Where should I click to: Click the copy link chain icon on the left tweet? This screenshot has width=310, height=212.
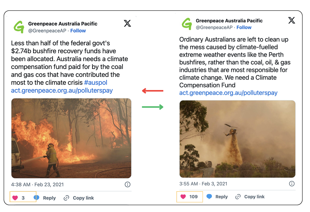66,198
